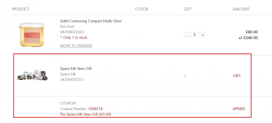This screenshot has width=272, height=123.
Task: Open the Soleil Contouring Compact Nude Glow product
Action: click(x=91, y=21)
